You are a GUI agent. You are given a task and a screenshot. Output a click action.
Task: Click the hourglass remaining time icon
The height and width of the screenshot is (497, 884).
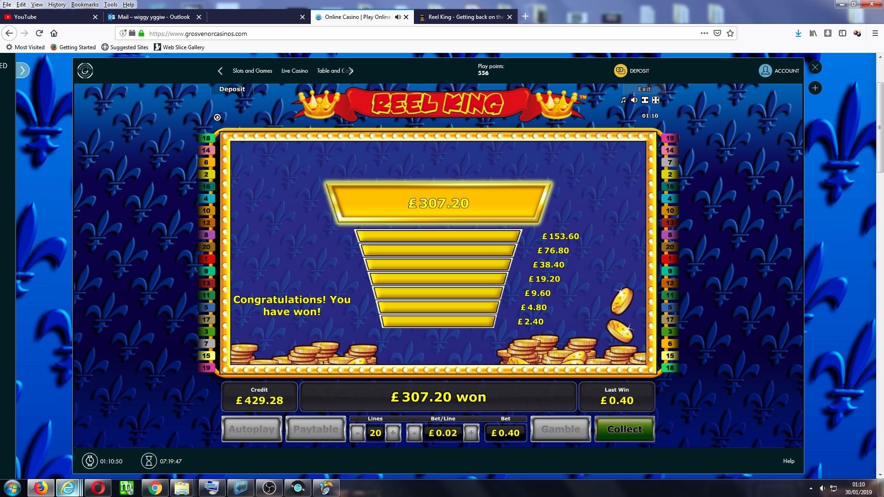(149, 461)
